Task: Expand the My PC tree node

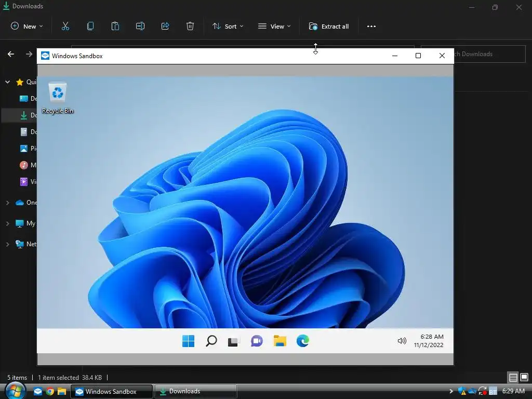Action: pyautogui.click(x=7, y=223)
